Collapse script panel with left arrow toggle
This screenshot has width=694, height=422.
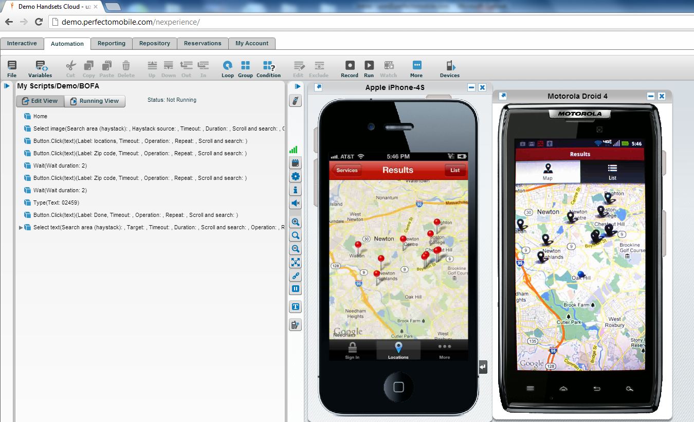coord(7,86)
